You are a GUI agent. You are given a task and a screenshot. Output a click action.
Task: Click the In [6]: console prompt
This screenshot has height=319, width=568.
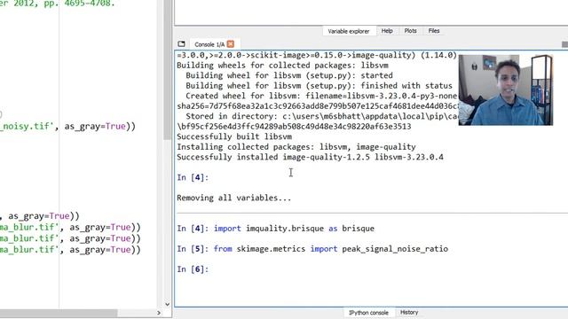pyautogui.click(x=193, y=269)
